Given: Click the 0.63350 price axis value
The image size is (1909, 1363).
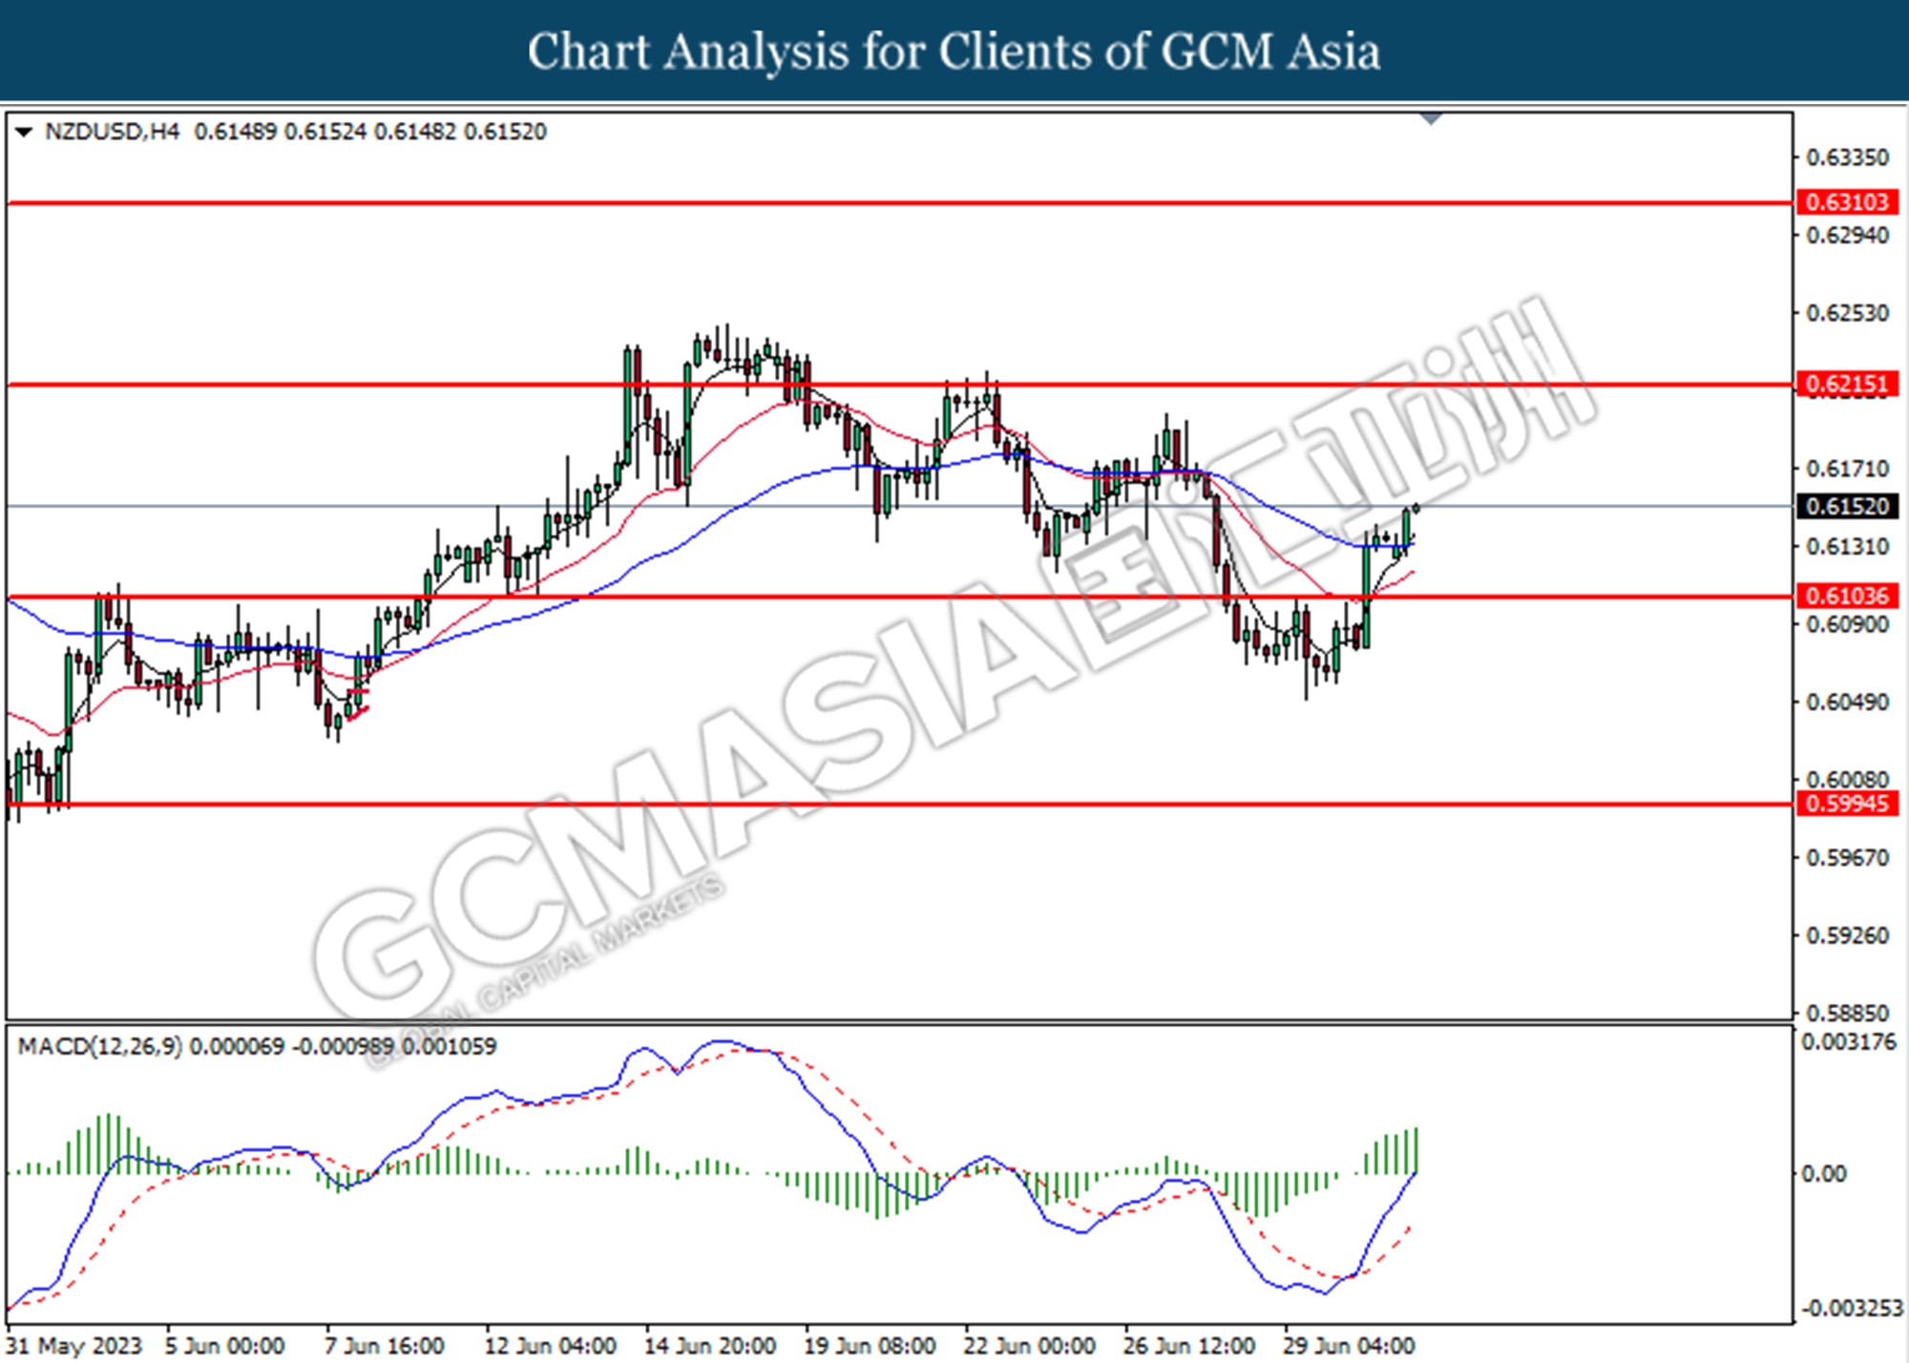Looking at the screenshot, I should coord(1847,157).
